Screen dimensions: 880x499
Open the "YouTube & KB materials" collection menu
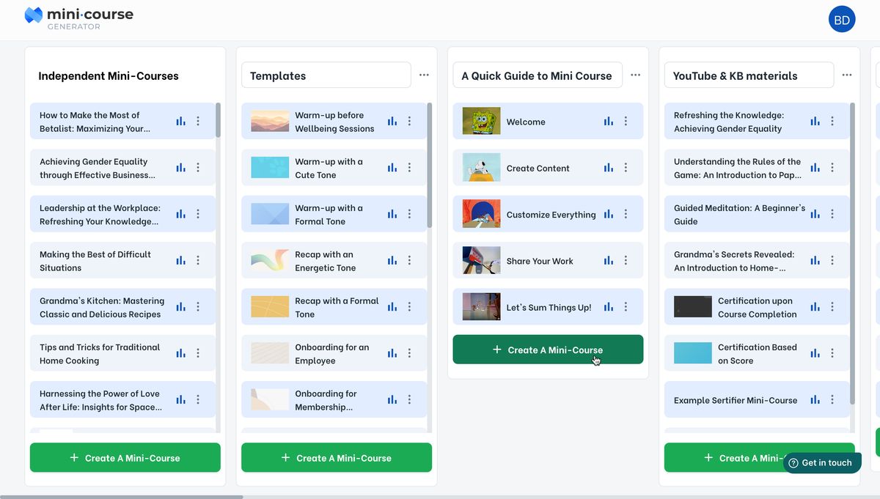(x=846, y=75)
